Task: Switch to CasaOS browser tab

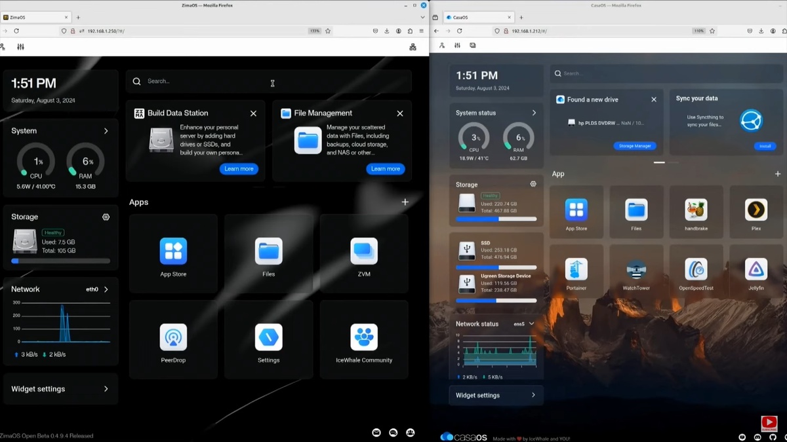Action: (477, 18)
